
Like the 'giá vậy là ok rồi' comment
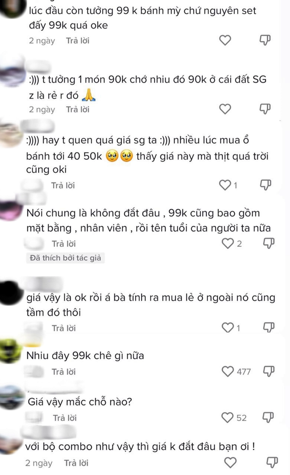click(x=228, y=327)
